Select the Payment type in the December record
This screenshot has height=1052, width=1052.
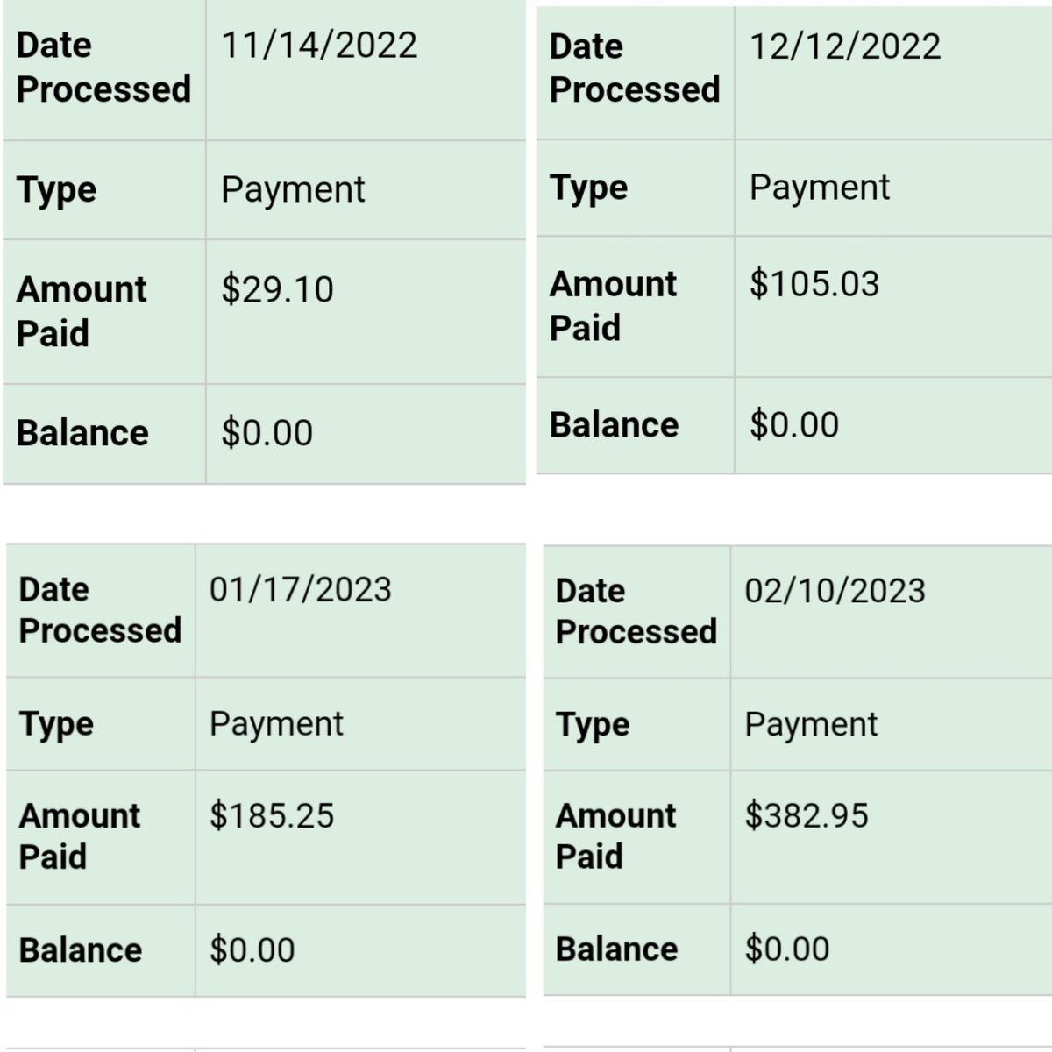click(820, 188)
